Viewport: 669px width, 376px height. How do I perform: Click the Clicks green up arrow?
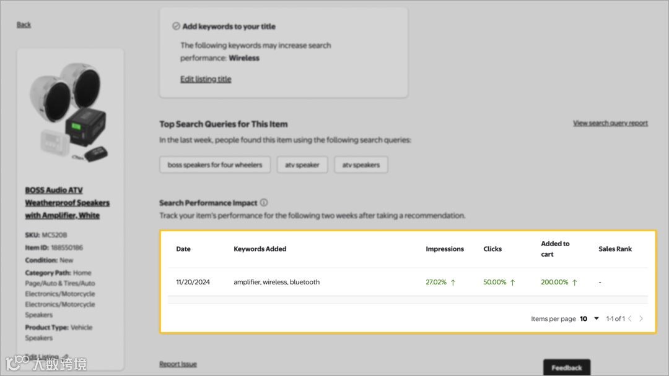click(512, 283)
